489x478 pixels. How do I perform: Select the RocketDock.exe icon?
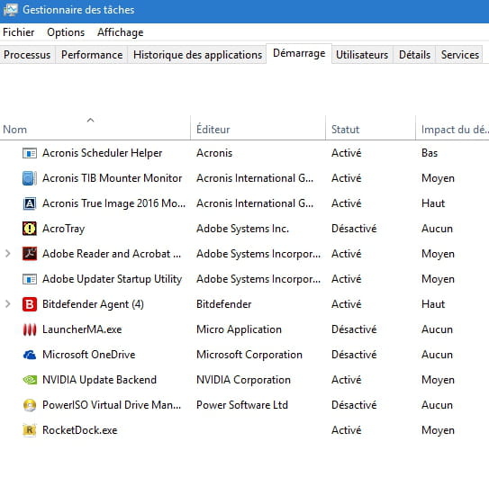coord(30,430)
